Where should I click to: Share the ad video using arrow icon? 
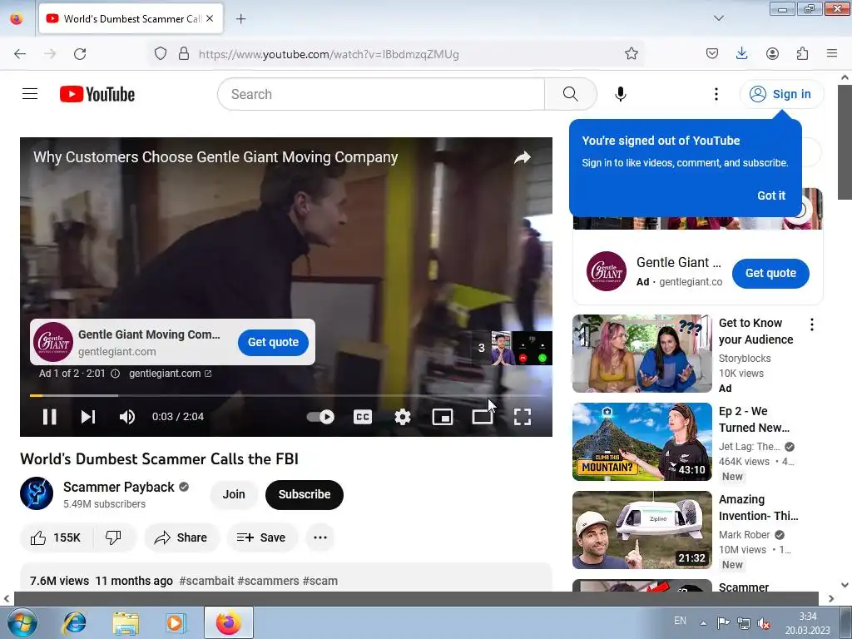pyautogui.click(x=523, y=157)
